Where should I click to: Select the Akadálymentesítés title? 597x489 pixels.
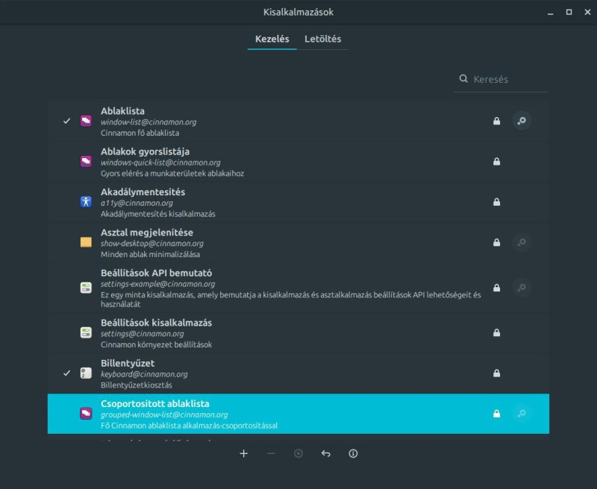pos(143,192)
